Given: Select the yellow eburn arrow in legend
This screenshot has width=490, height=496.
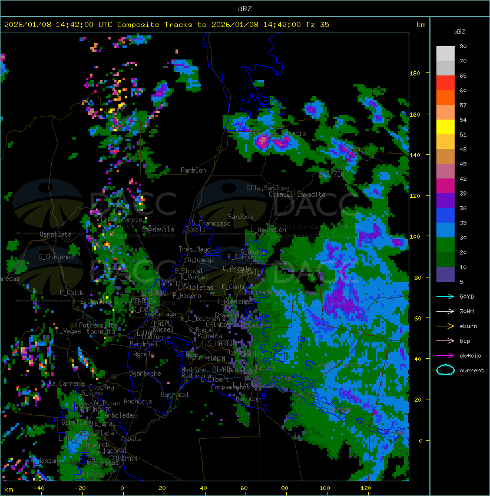Looking at the screenshot, I should coord(445,326).
